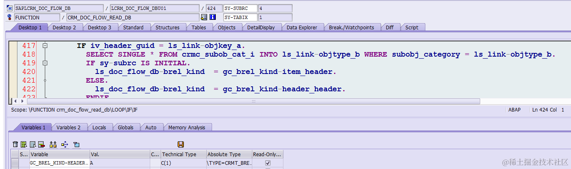Click line number 418 in the gutter
The image size is (571, 169).
pyautogui.click(x=29, y=55)
